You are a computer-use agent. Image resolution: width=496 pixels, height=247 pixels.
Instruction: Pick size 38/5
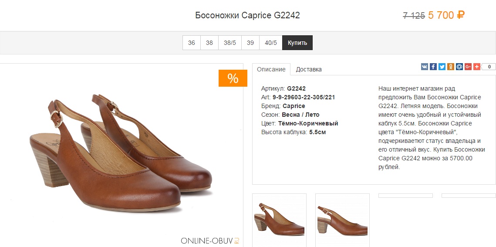(x=230, y=43)
